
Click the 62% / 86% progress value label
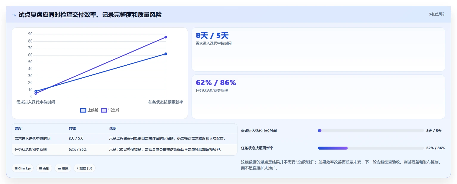click(x=436, y=148)
